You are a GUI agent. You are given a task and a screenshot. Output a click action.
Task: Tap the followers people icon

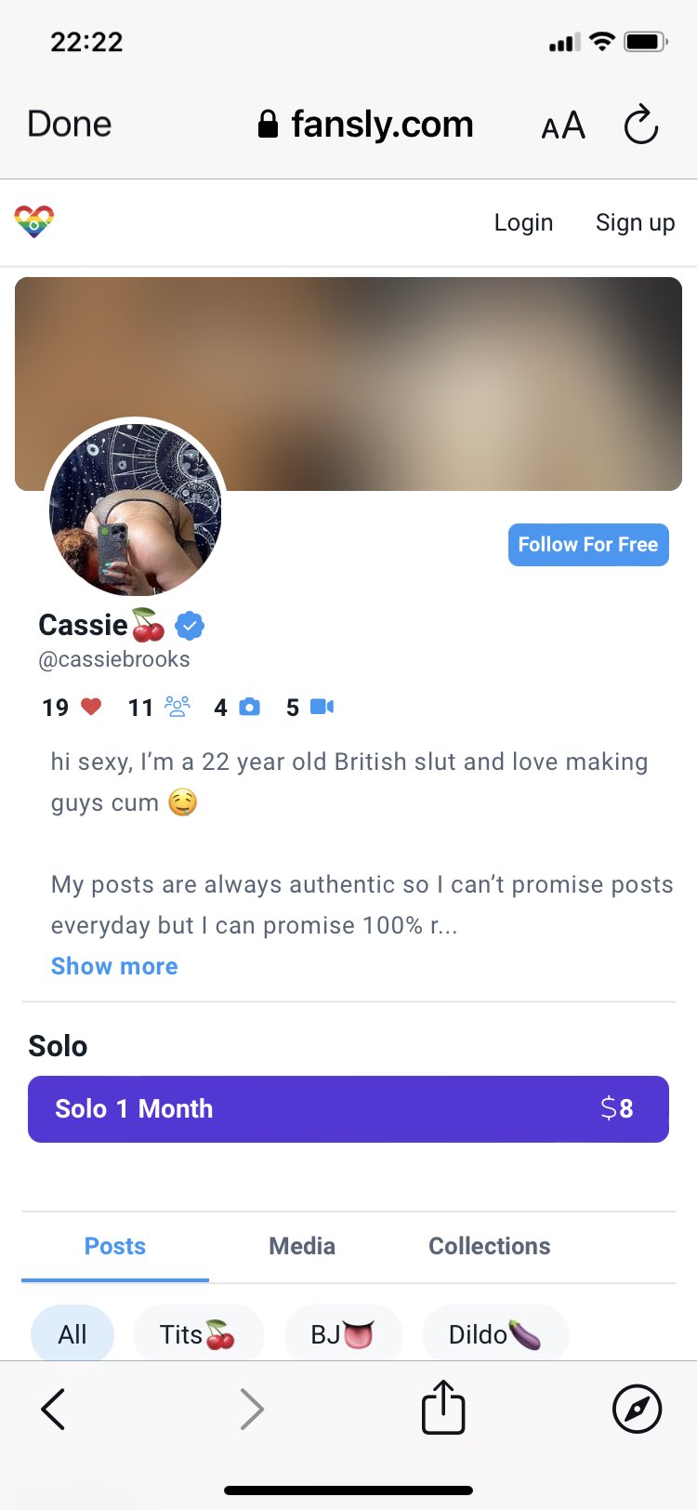178,707
